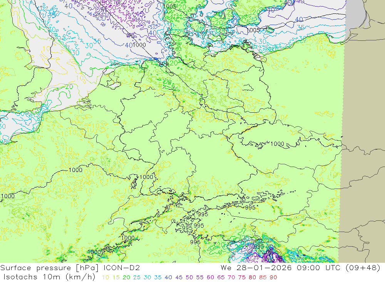The width and height of the screenshot is (385, 282).
Task: Select the 35 legend value
Action: (x=157, y=277)
